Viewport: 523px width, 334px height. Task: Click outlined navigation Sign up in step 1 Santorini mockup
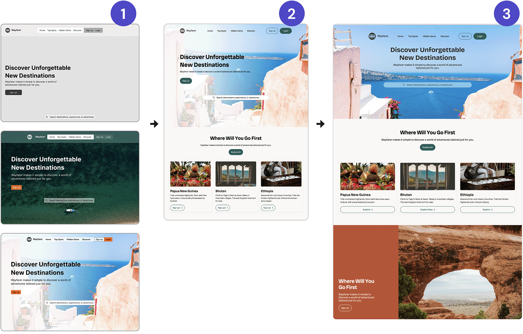pyautogui.click(x=99, y=239)
